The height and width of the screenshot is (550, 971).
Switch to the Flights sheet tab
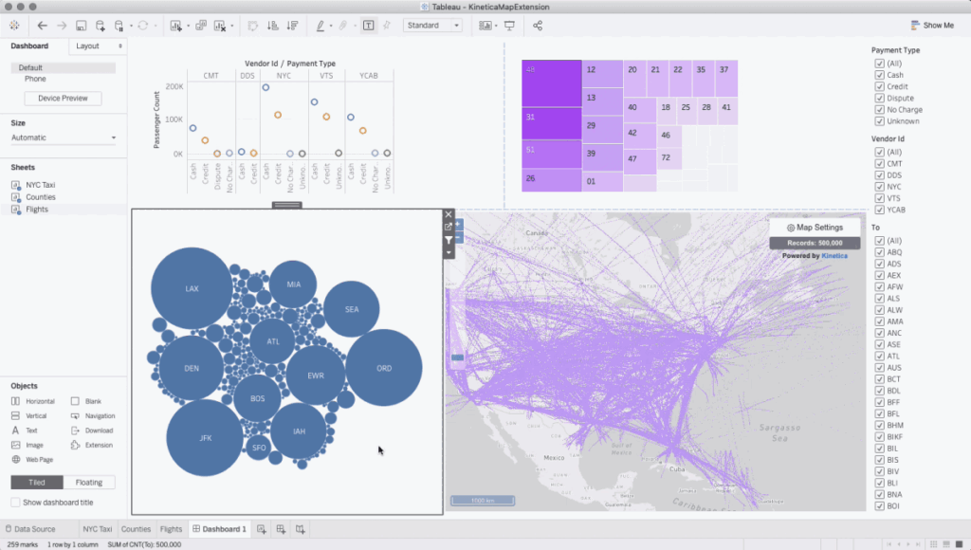[x=171, y=529]
